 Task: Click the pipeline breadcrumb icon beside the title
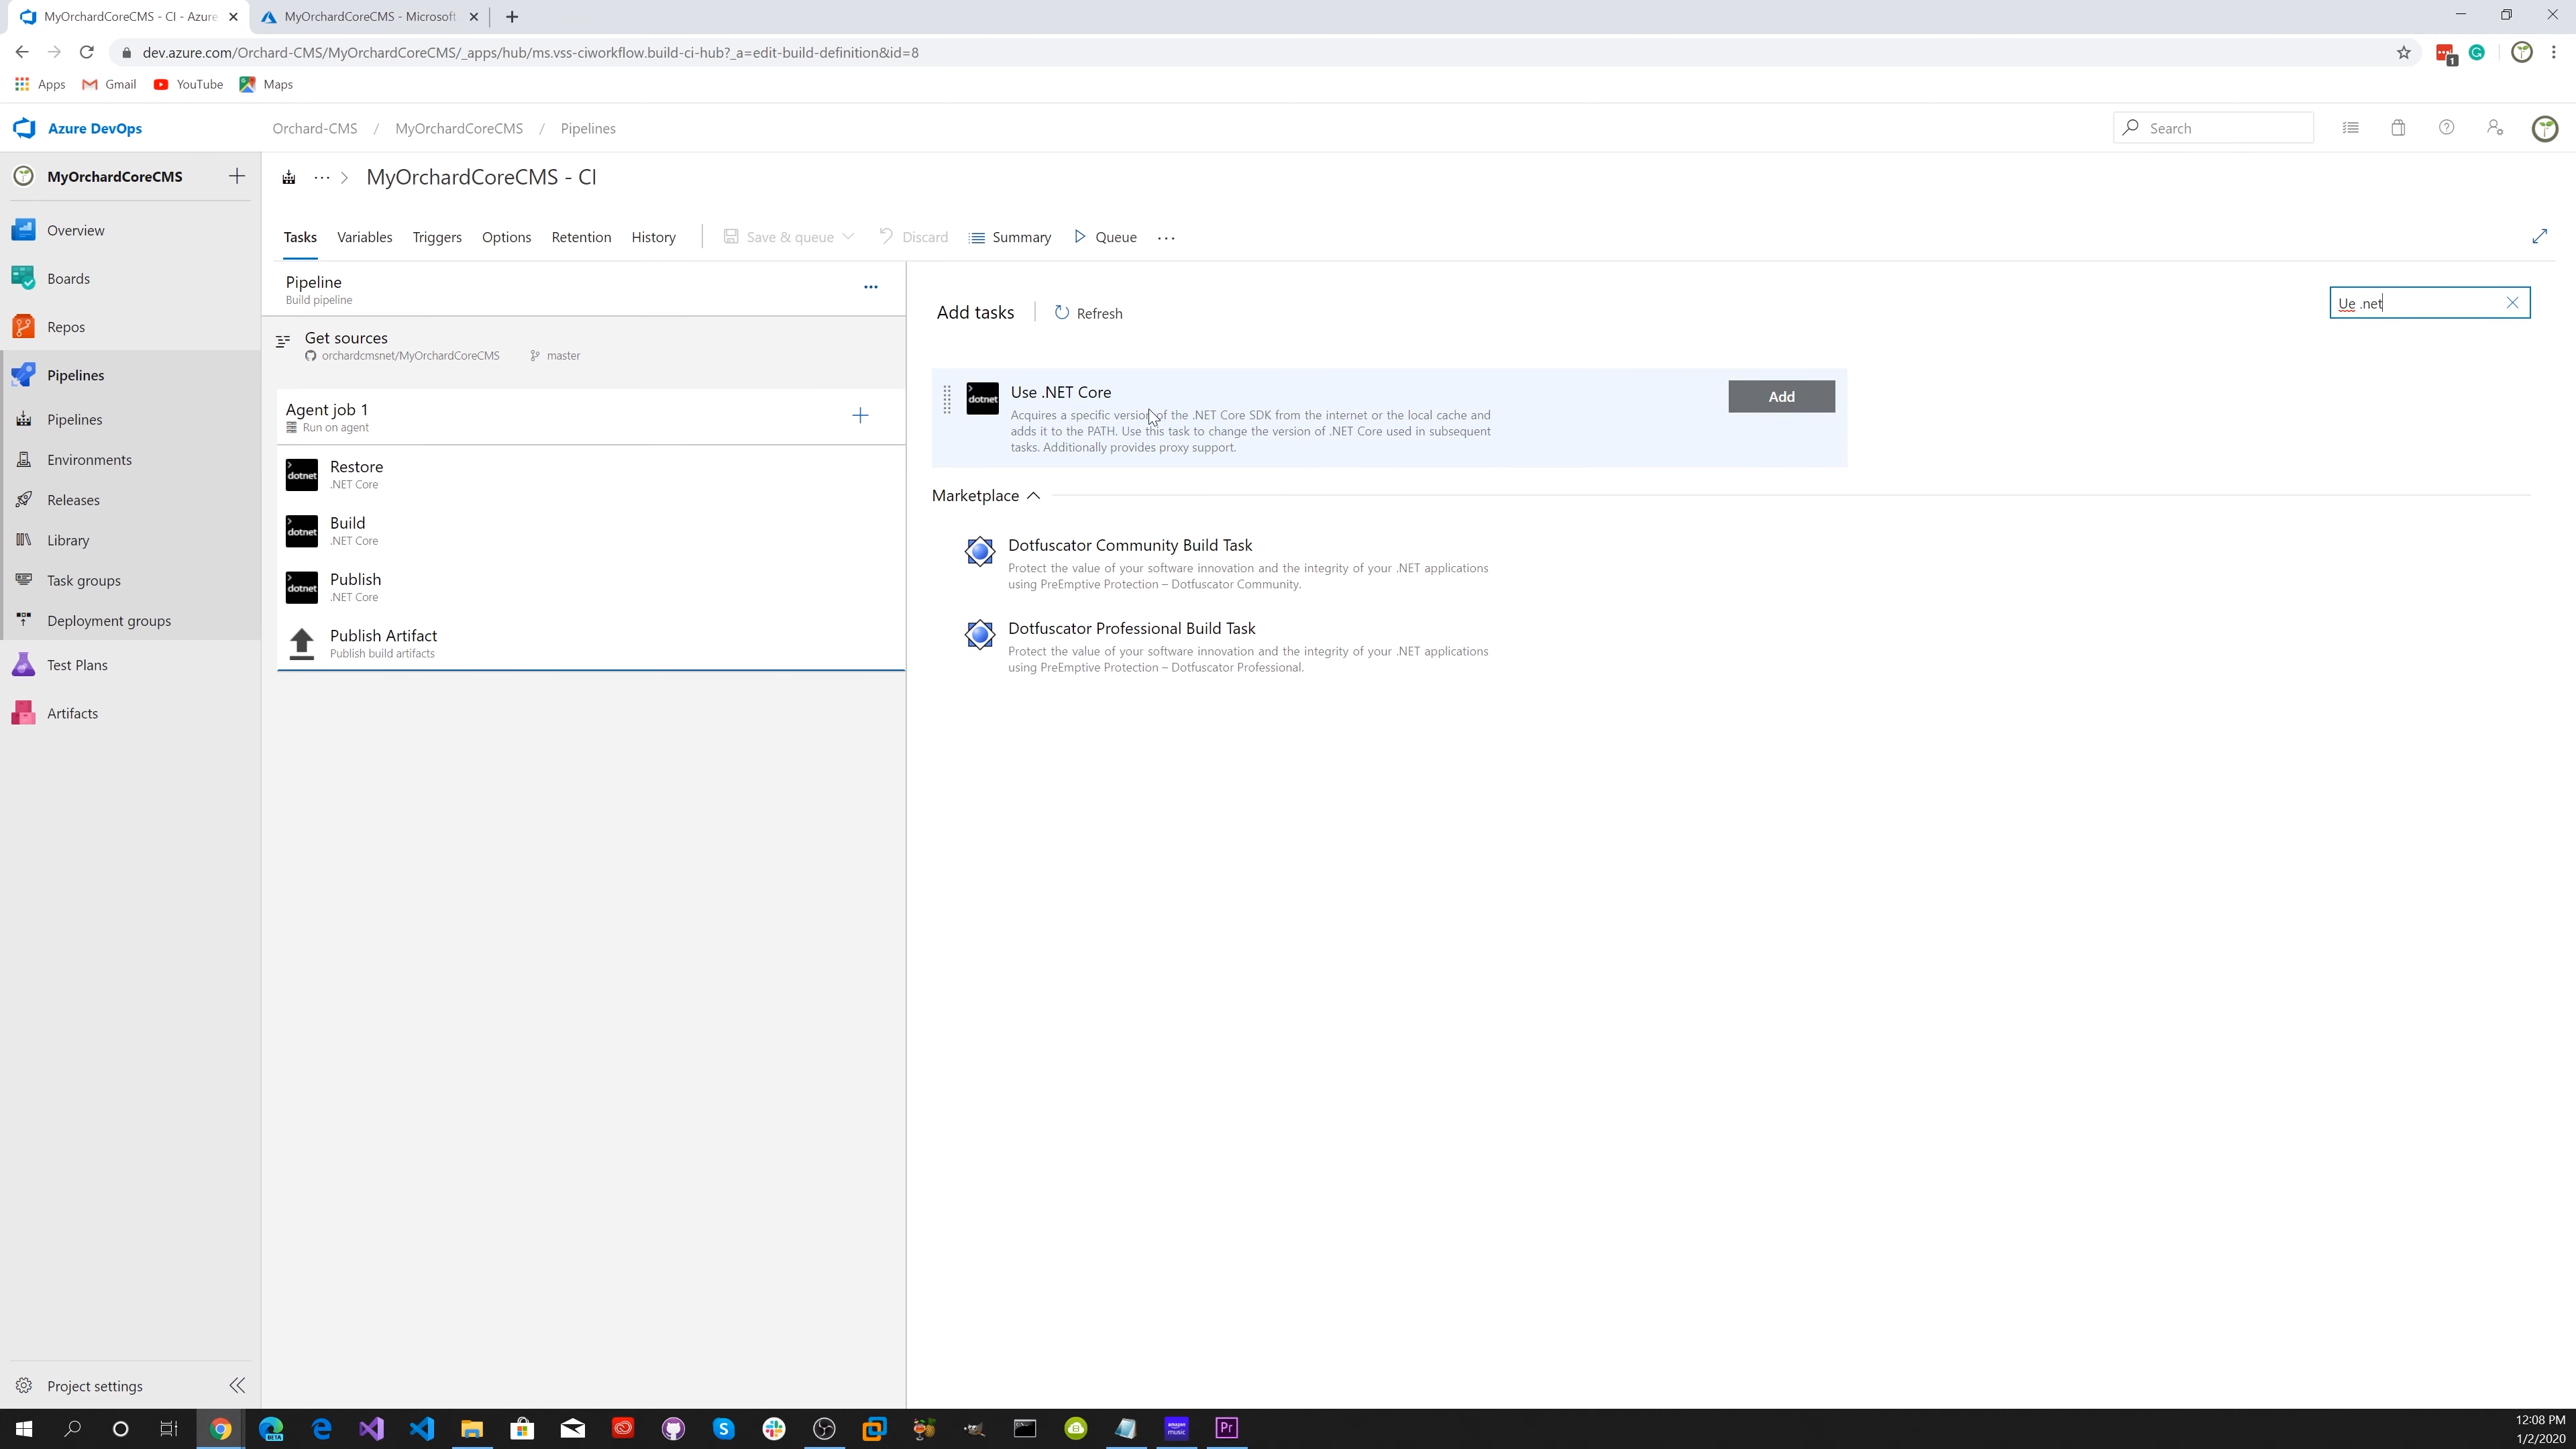tap(289, 177)
